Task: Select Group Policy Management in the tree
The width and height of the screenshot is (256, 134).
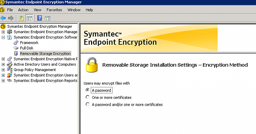Action: tap(35, 70)
